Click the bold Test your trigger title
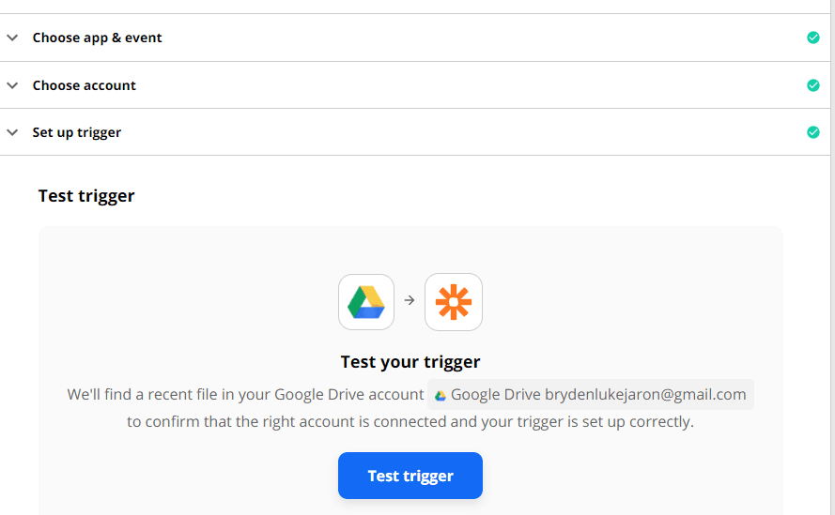This screenshot has width=835, height=515. [x=410, y=362]
